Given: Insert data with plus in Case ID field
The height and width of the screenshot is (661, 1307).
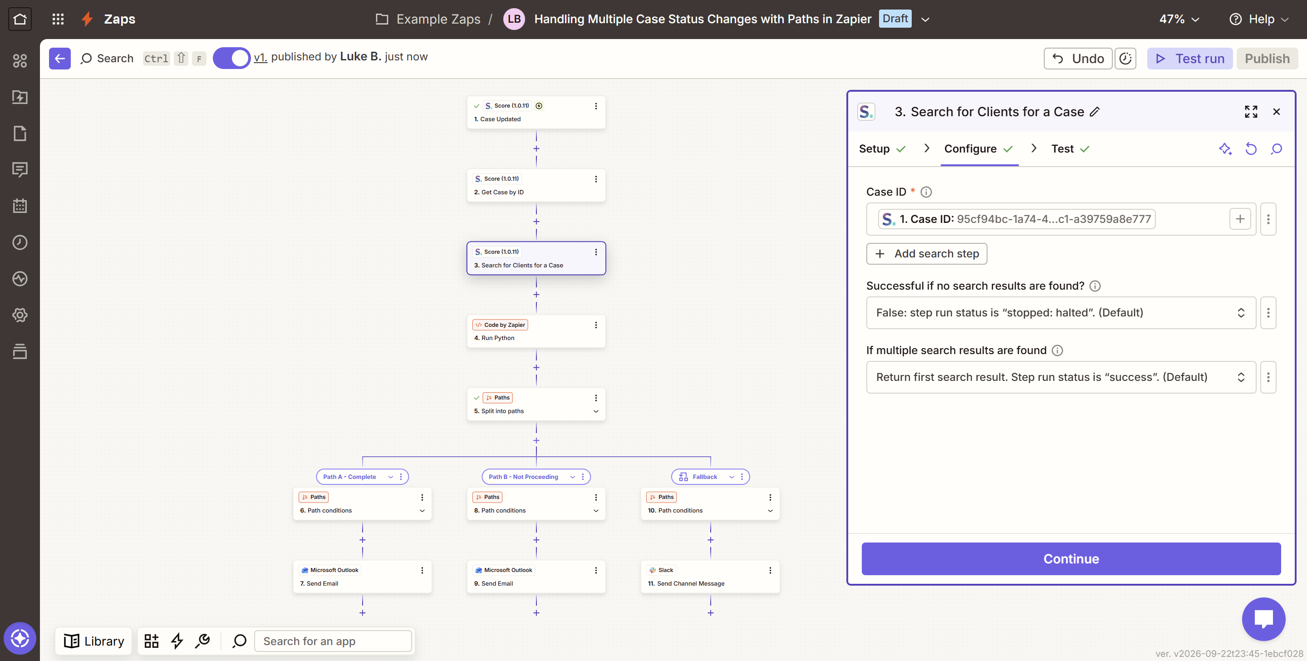Looking at the screenshot, I should coord(1240,219).
